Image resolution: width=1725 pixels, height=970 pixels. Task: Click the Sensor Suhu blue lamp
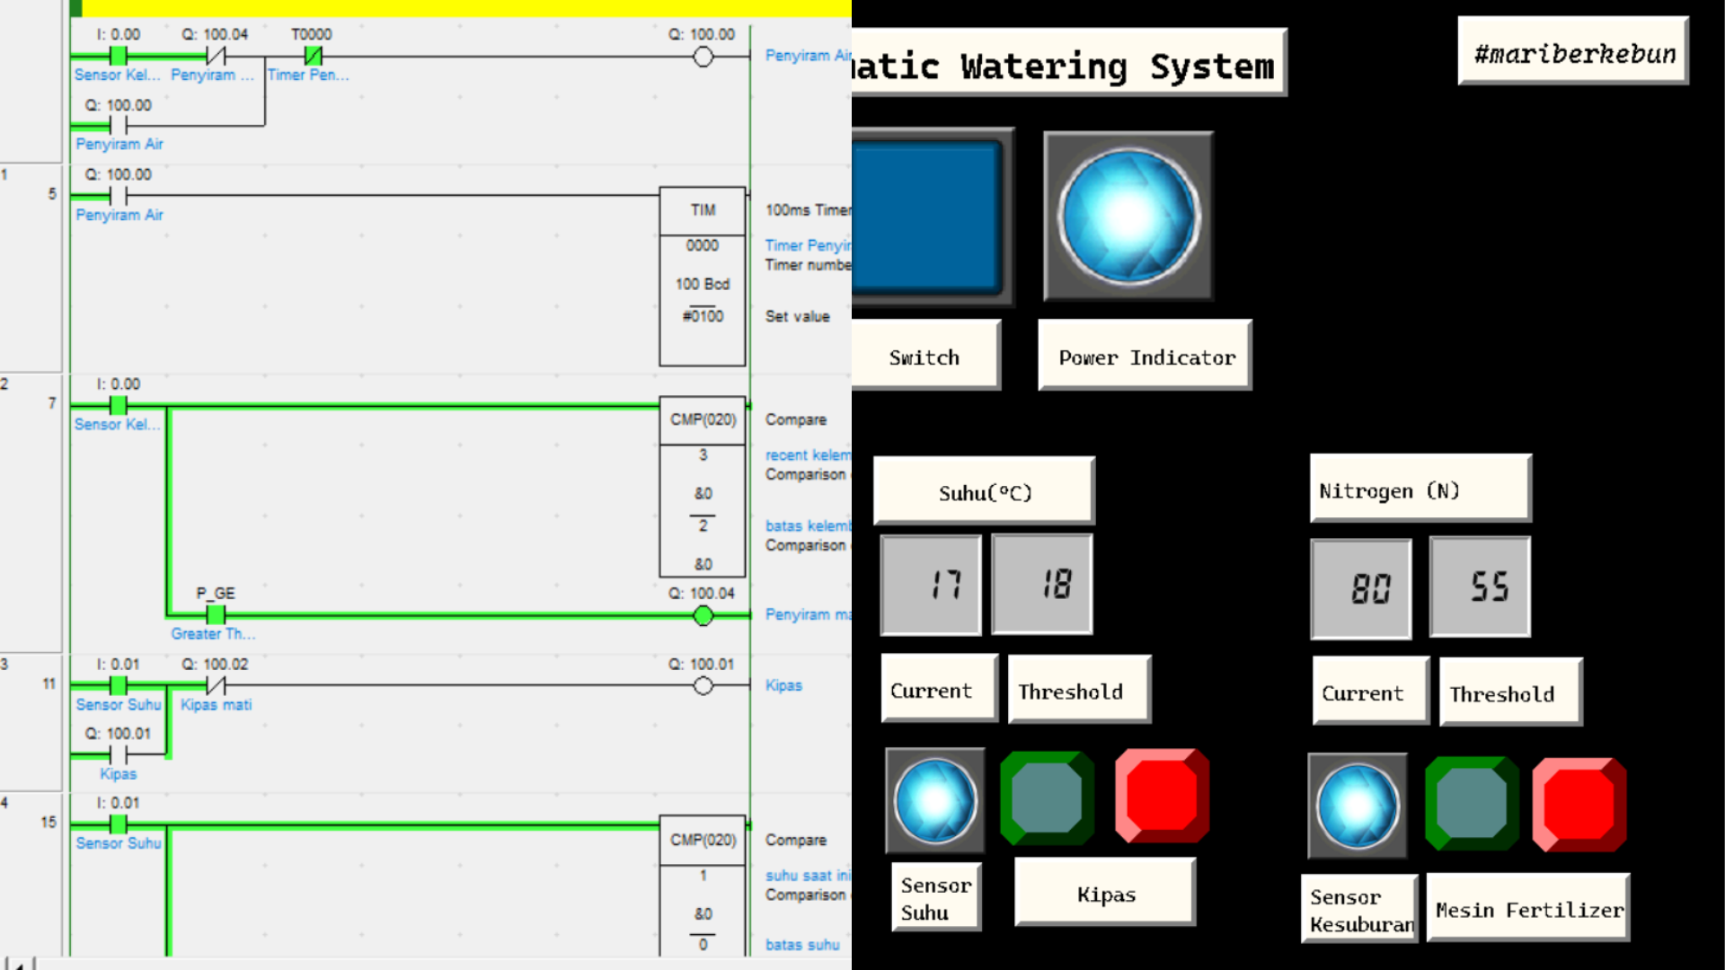(x=934, y=800)
